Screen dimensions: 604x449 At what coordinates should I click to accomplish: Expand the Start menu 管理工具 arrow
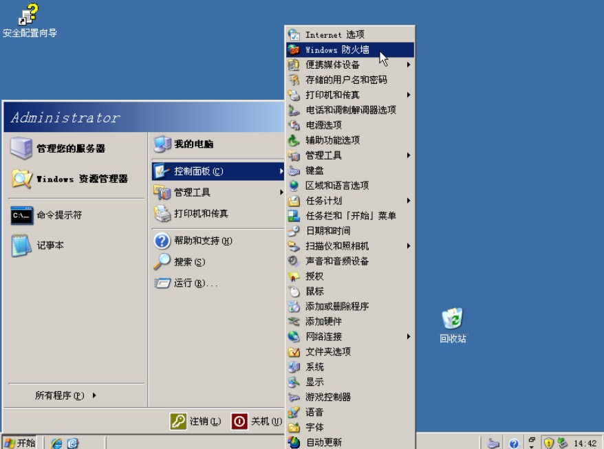[x=281, y=192]
